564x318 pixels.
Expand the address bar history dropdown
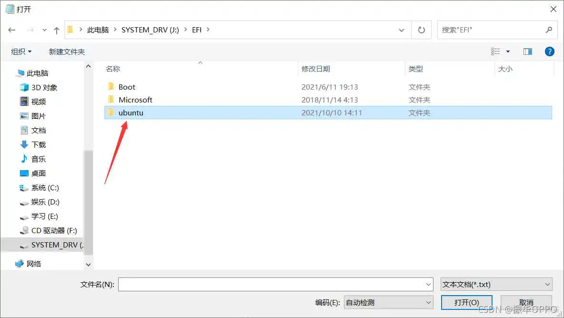402,30
